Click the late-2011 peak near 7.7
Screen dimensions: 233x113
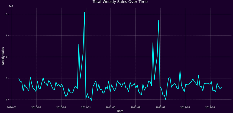click(158, 21)
